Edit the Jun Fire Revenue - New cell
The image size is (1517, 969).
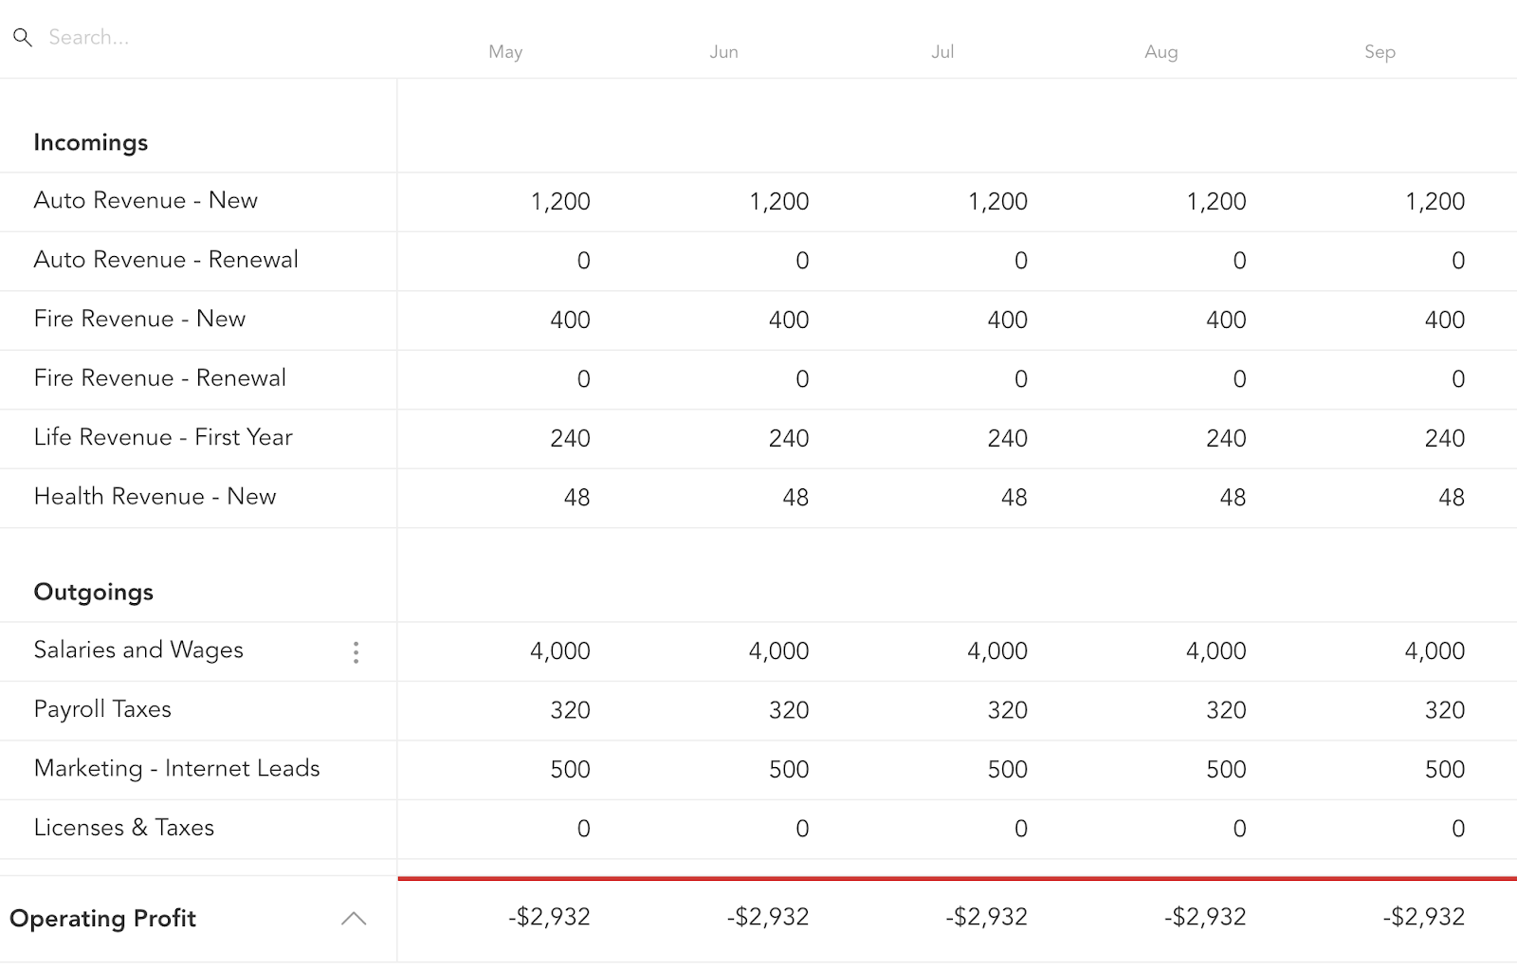coord(789,320)
